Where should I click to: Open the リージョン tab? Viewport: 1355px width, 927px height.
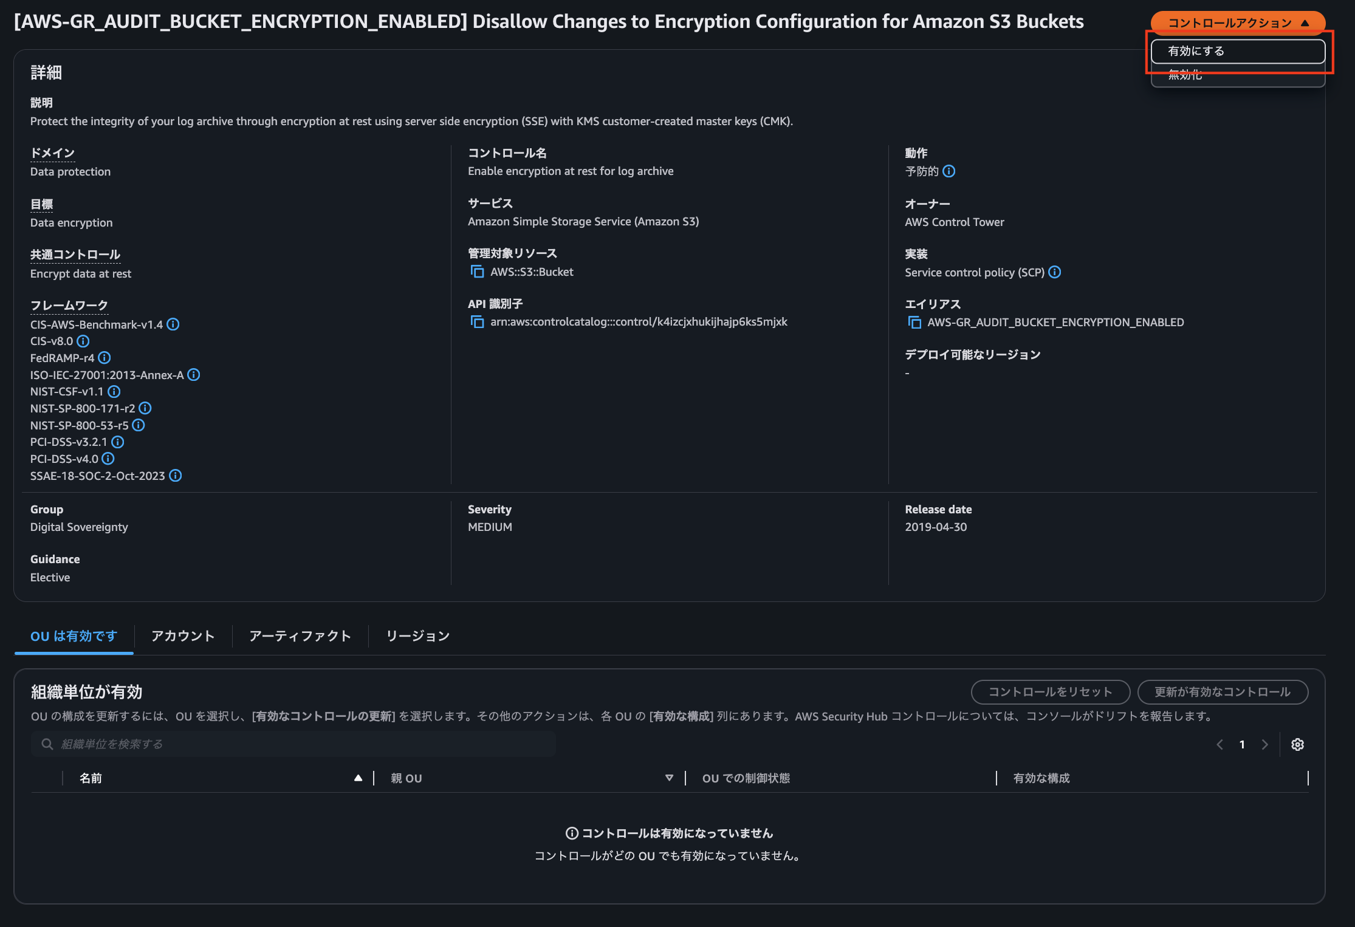418,636
